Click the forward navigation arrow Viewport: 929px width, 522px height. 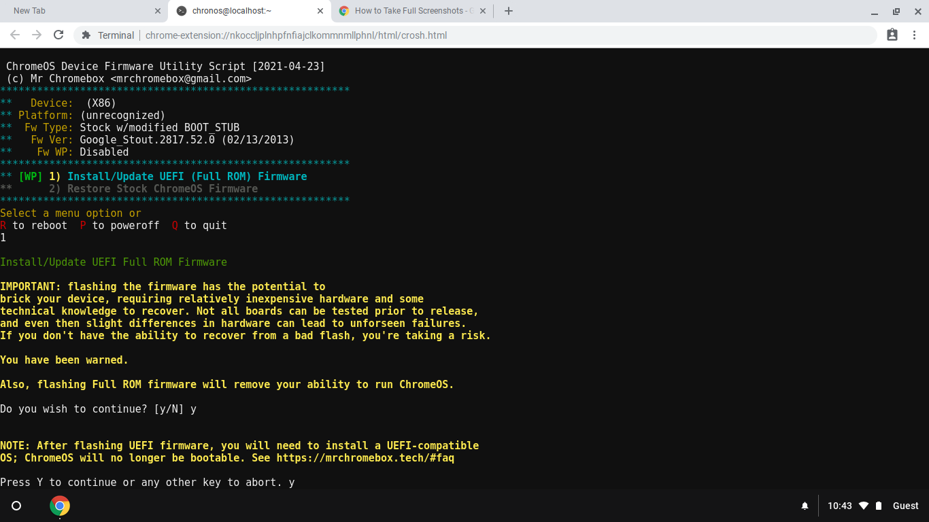click(x=37, y=35)
